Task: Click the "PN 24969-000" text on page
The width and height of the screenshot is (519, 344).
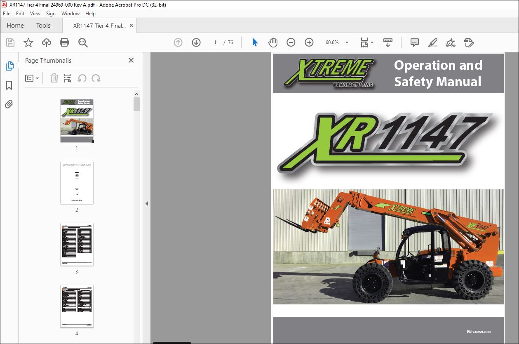Action: pos(479,332)
